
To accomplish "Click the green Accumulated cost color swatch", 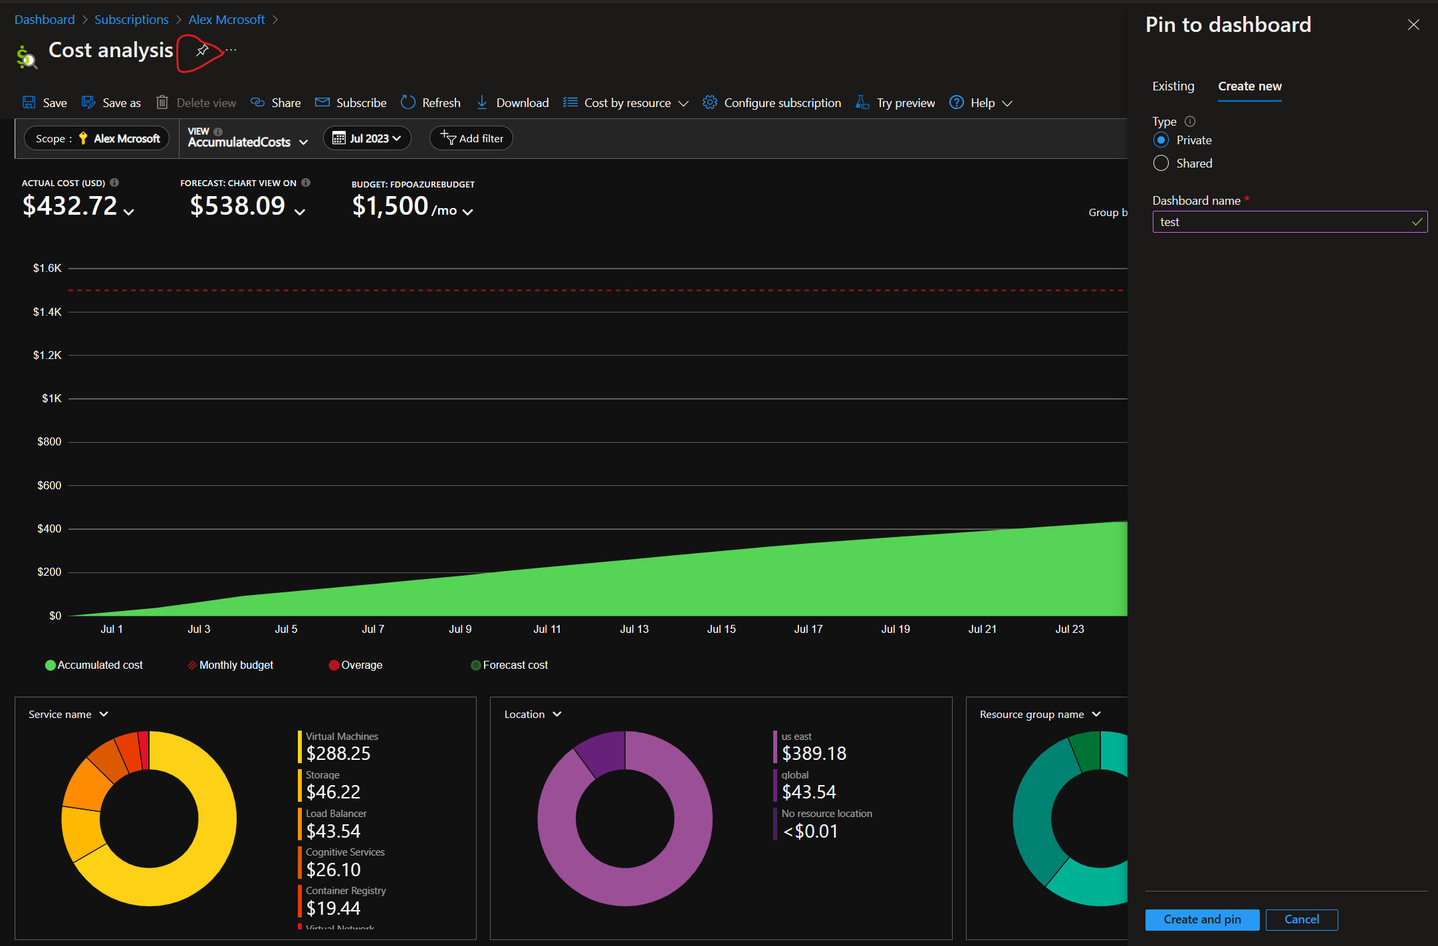I will click(50, 665).
